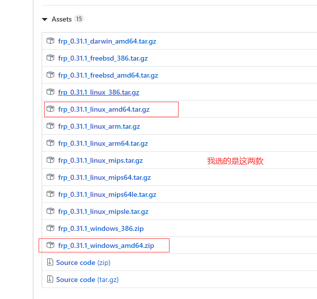Viewport: 317px width, 299px height.
Task: Open frp_0.31.1_linux_mips64le.tar.gz link
Action: [107, 194]
